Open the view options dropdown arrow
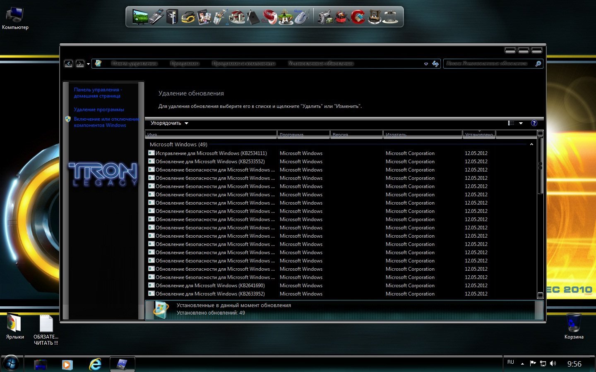This screenshot has width=596, height=372. coord(521,123)
